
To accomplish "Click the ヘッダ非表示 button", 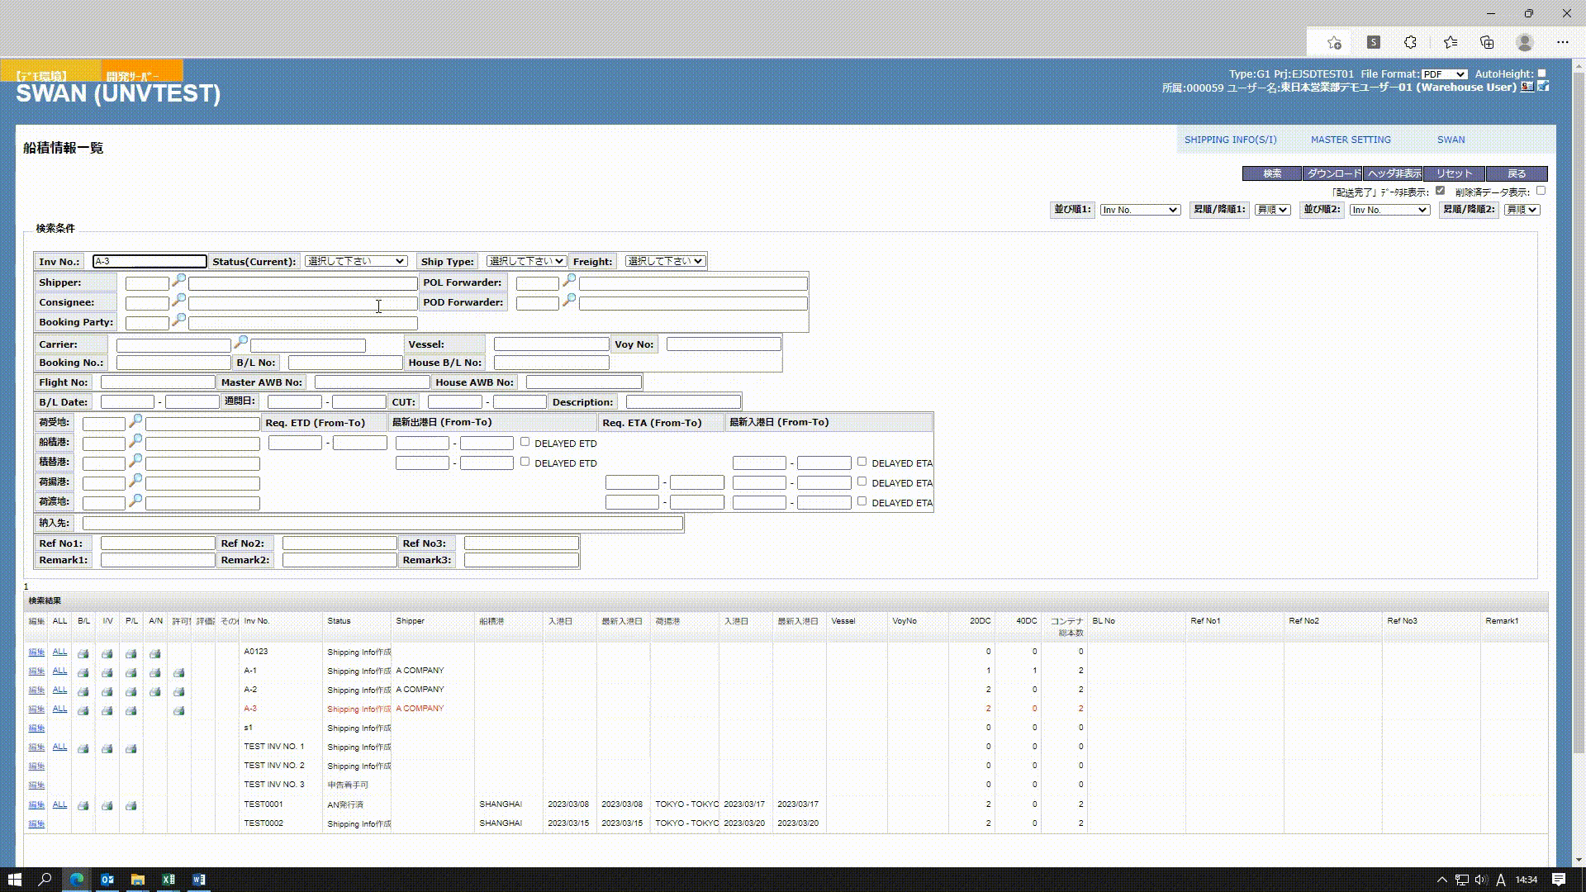I will tap(1394, 173).
